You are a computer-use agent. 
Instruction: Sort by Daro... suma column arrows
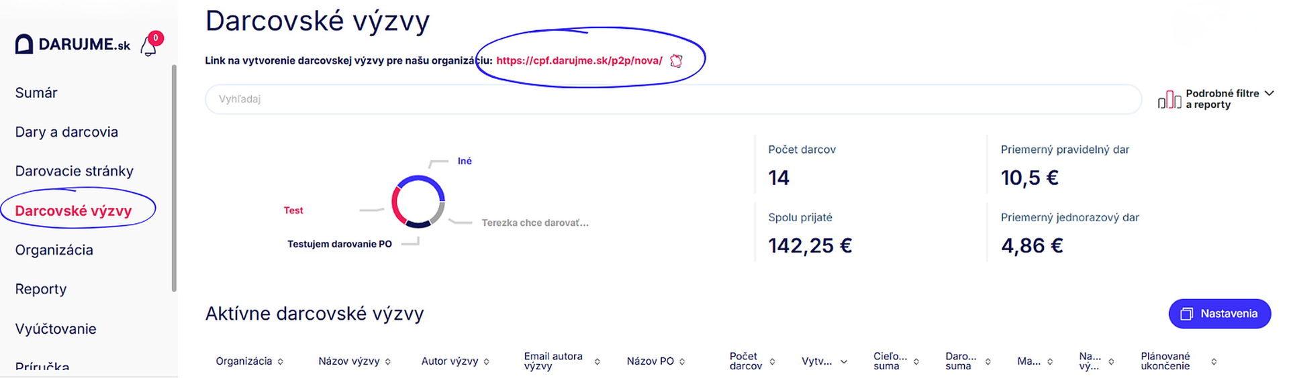click(988, 361)
